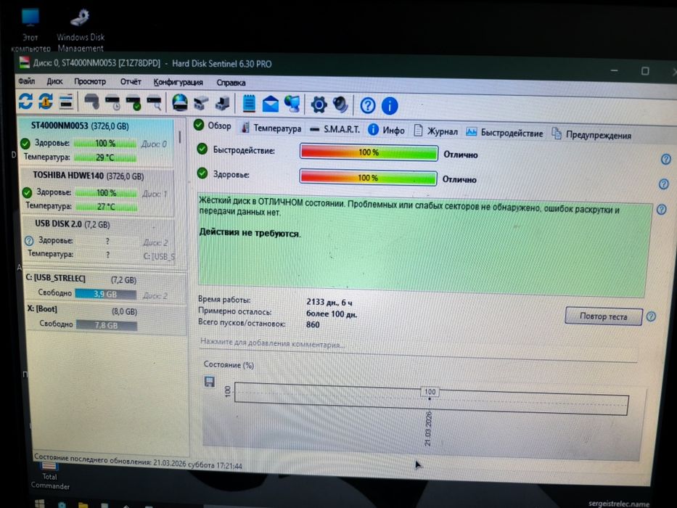
Task: Click the globe over disk toolbar icon
Action: point(180,104)
